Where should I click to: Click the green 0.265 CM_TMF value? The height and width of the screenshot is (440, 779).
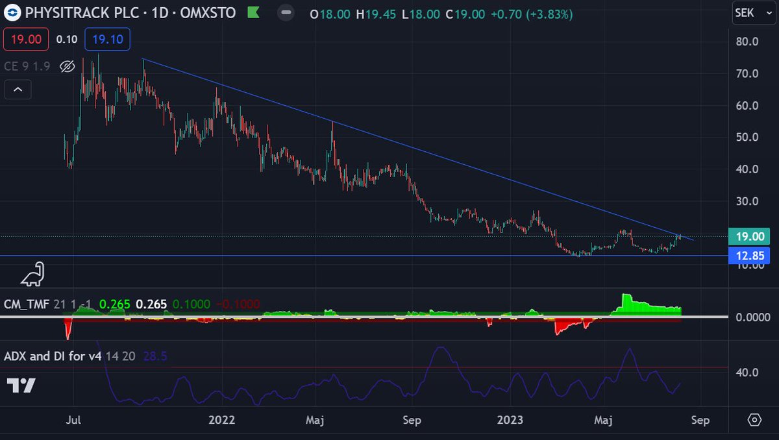click(116, 304)
